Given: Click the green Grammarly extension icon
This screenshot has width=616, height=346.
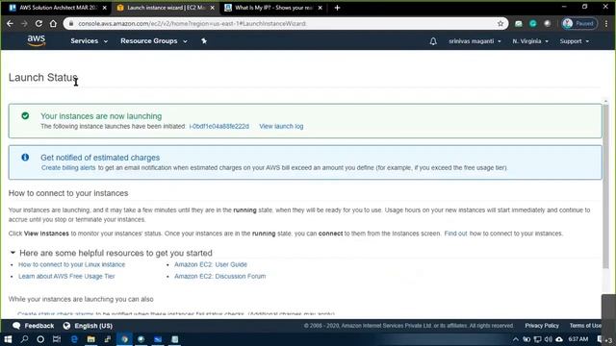Looking at the screenshot, I should [x=533, y=23].
